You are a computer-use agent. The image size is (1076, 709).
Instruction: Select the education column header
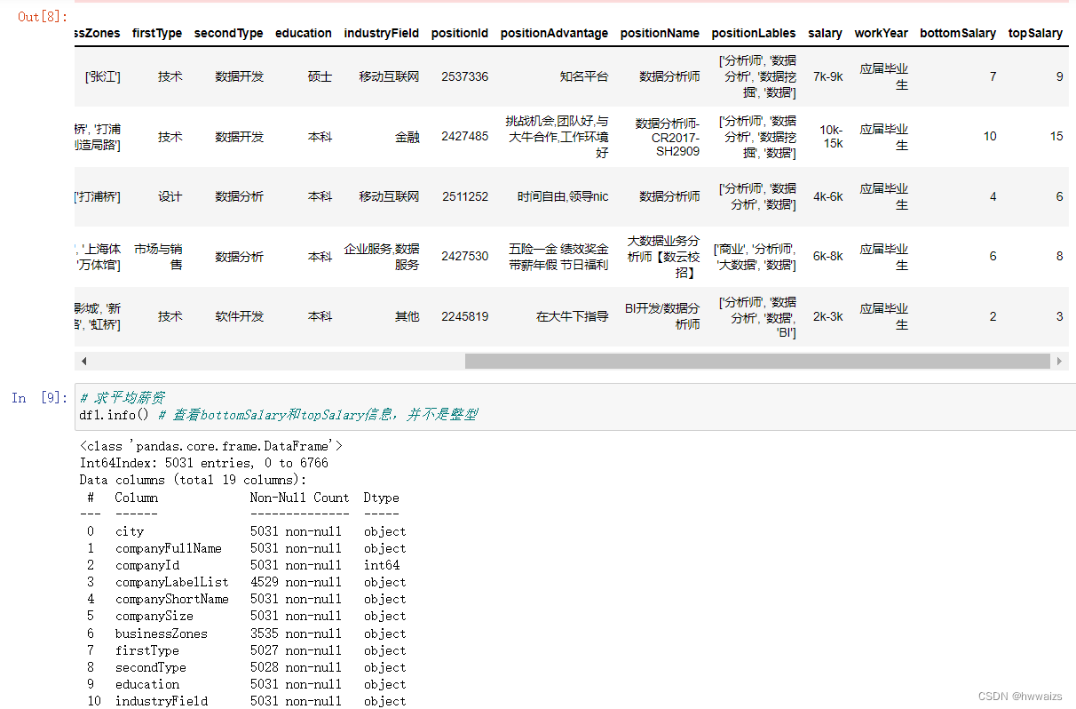click(x=304, y=33)
